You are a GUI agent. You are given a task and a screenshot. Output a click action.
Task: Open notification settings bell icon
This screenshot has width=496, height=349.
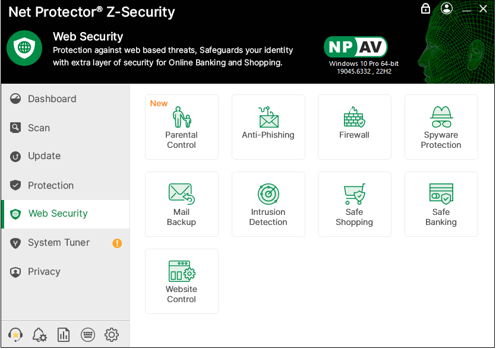(x=40, y=335)
